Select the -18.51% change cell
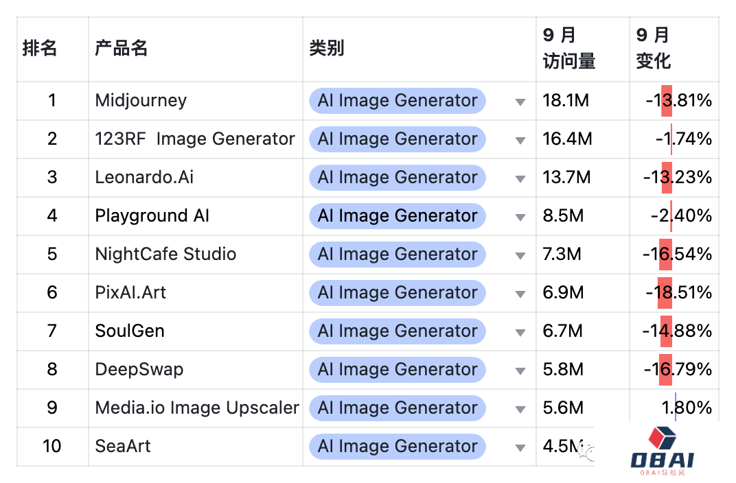 (x=674, y=293)
